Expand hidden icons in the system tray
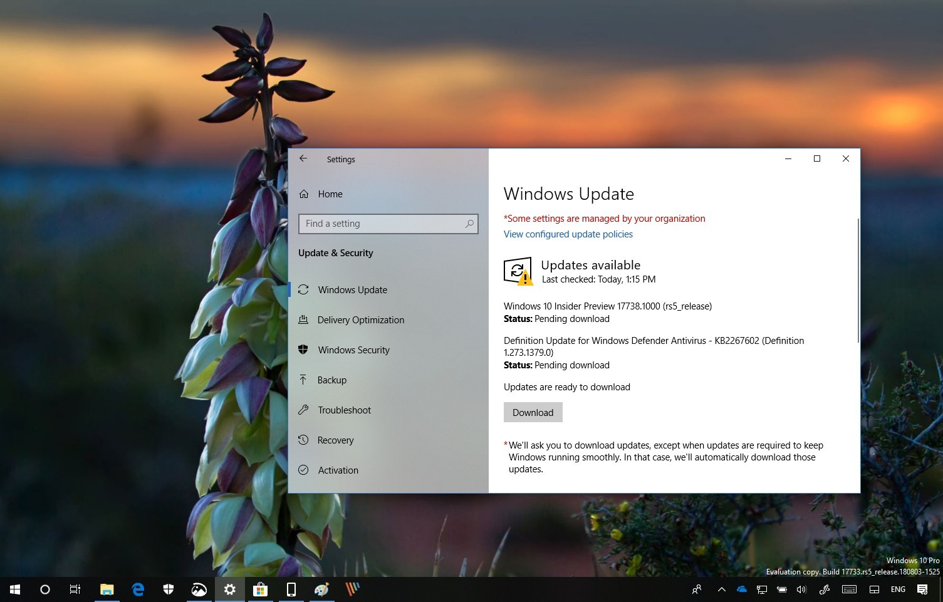 [x=722, y=589]
